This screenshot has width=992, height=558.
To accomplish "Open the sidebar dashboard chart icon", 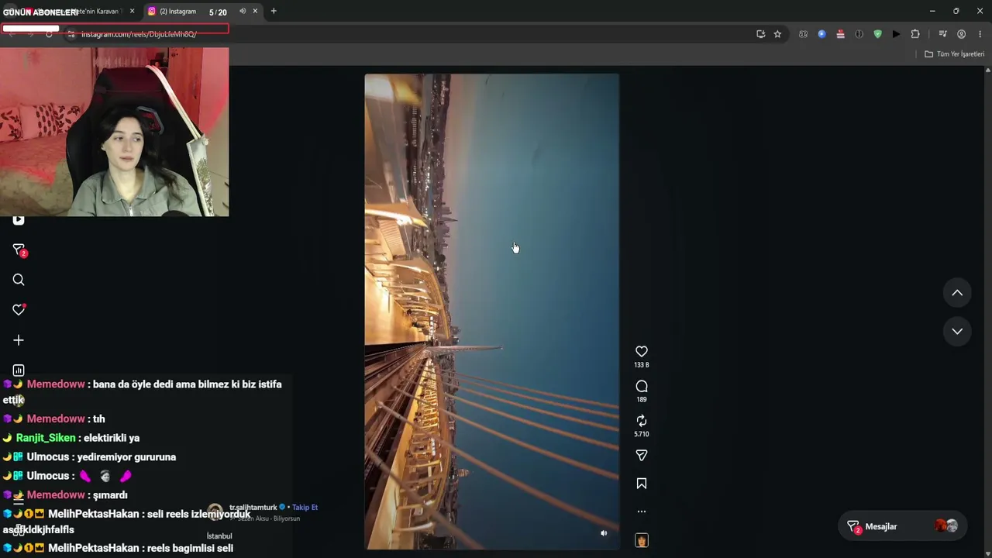I will (19, 370).
